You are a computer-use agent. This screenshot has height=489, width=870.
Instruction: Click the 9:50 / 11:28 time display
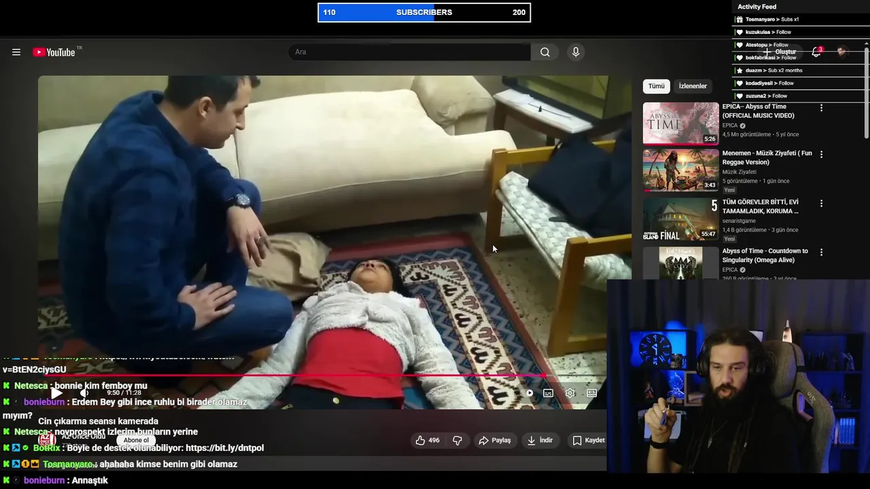coord(124,393)
